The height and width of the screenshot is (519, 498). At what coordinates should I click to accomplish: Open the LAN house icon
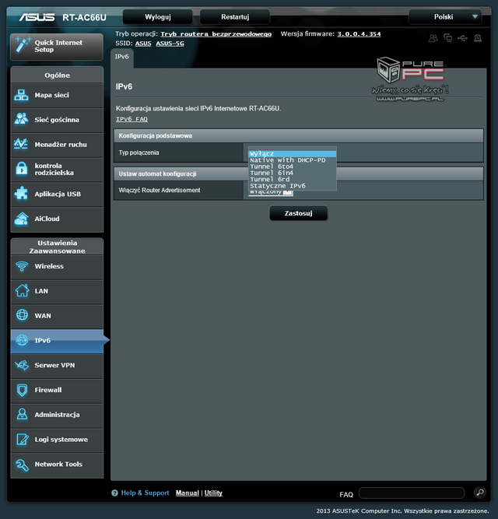pos(22,290)
